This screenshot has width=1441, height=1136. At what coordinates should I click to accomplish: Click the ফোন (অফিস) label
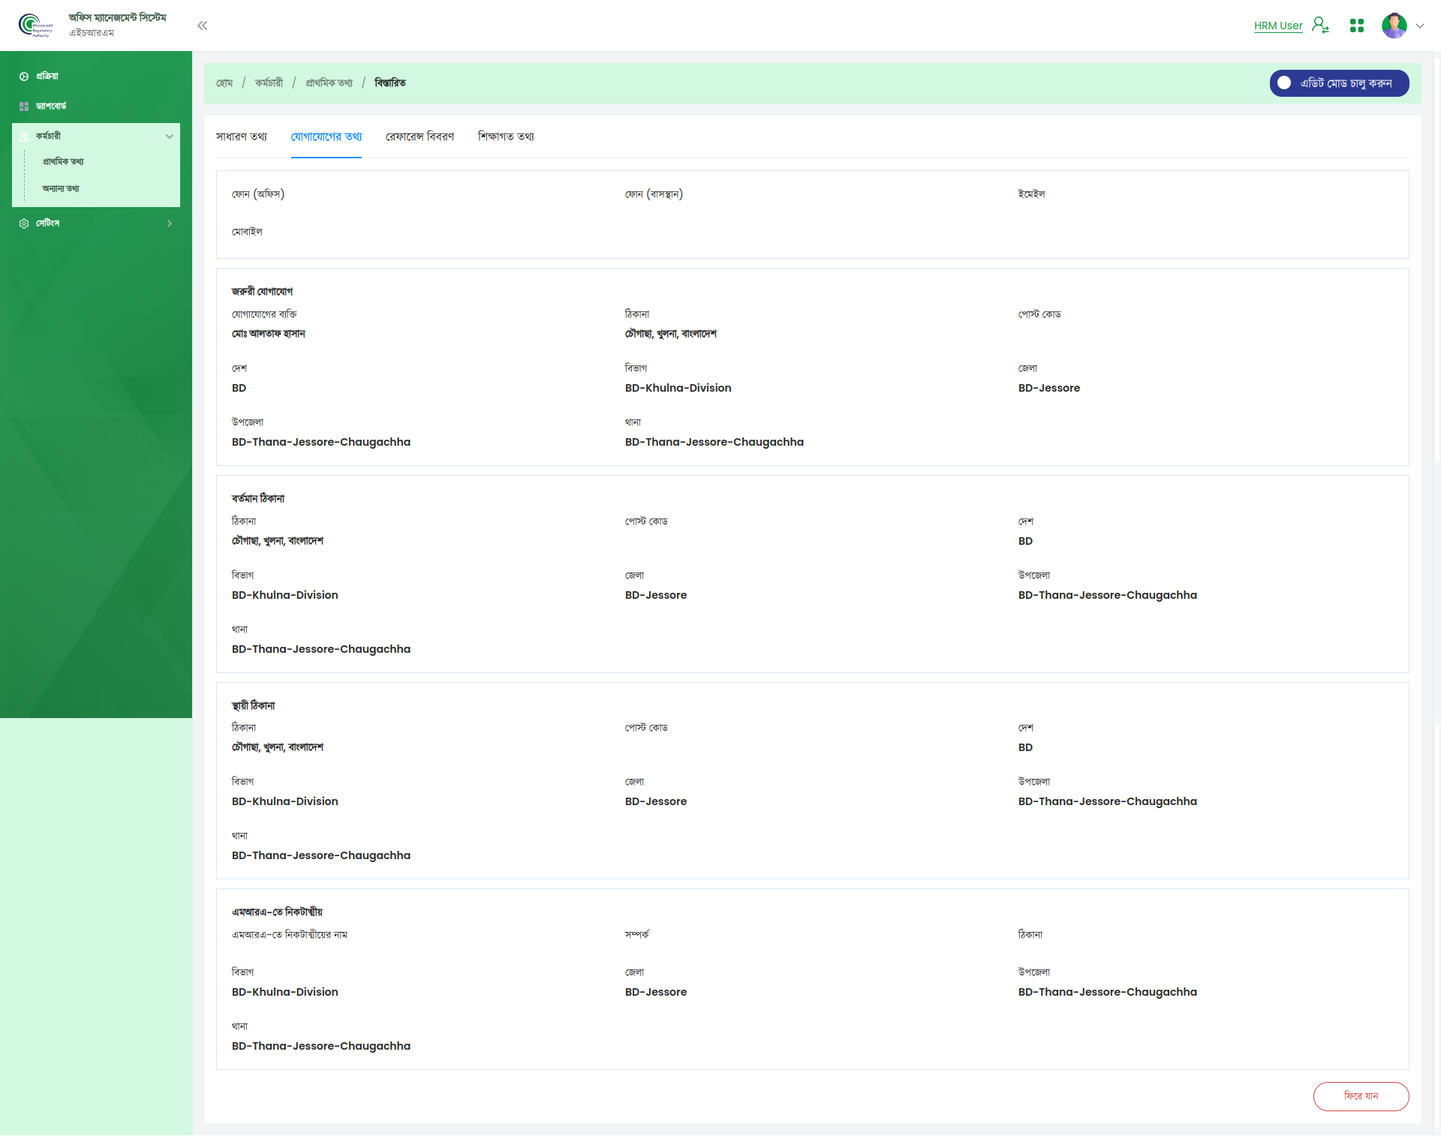[x=258, y=194]
